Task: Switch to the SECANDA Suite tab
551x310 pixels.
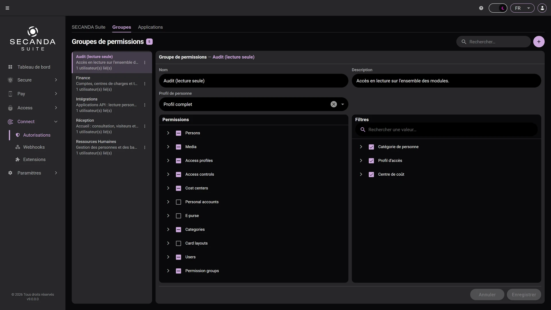Action: pos(88,27)
